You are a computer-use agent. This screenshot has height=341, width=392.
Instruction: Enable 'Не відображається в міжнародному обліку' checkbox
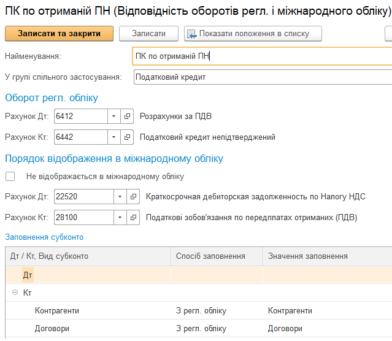[10, 177]
